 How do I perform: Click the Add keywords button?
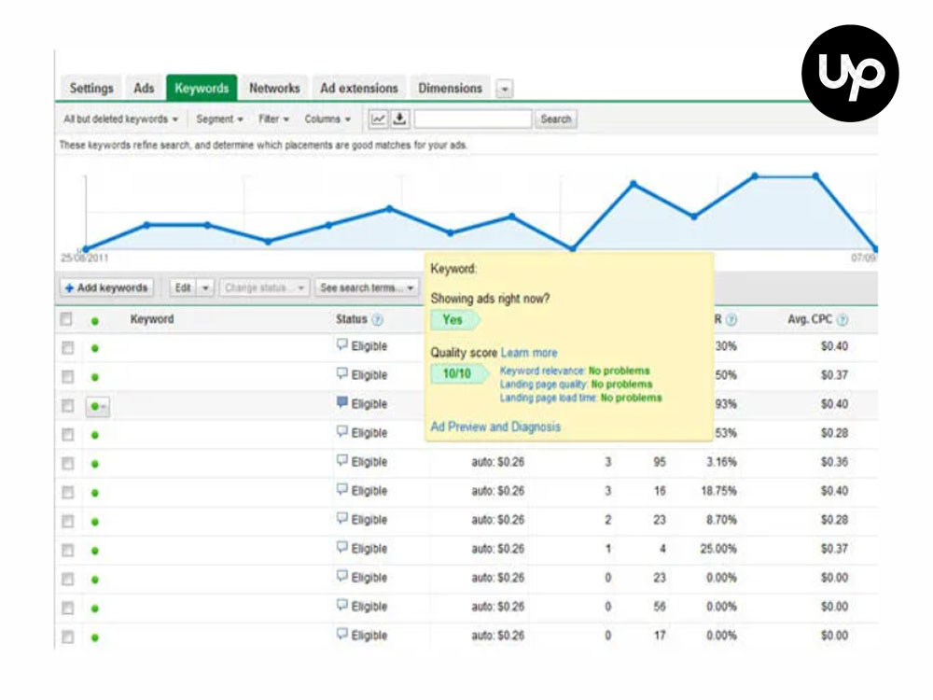(106, 288)
